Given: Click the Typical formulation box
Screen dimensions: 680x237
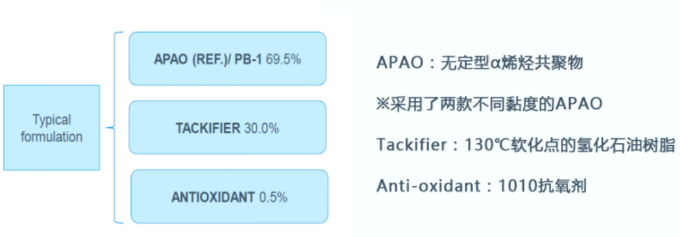Looking at the screenshot, I should coord(52,128).
